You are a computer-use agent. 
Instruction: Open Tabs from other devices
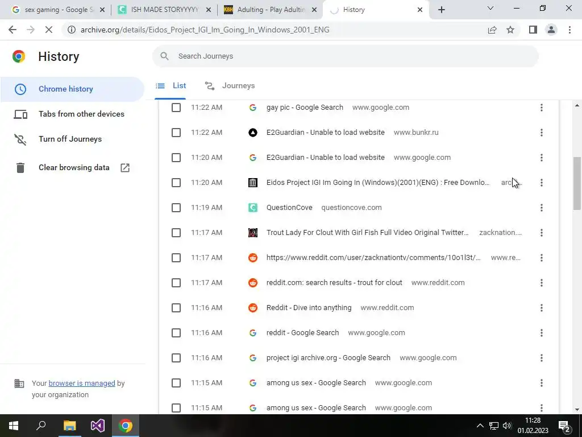point(72,114)
